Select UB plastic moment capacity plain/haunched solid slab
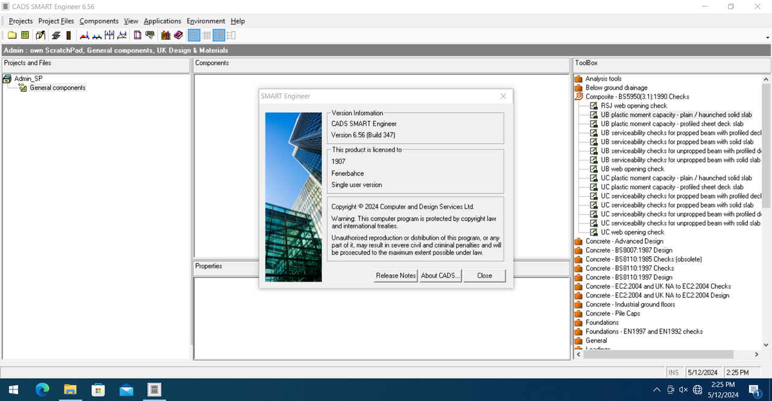772x401 pixels. pyautogui.click(x=676, y=115)
